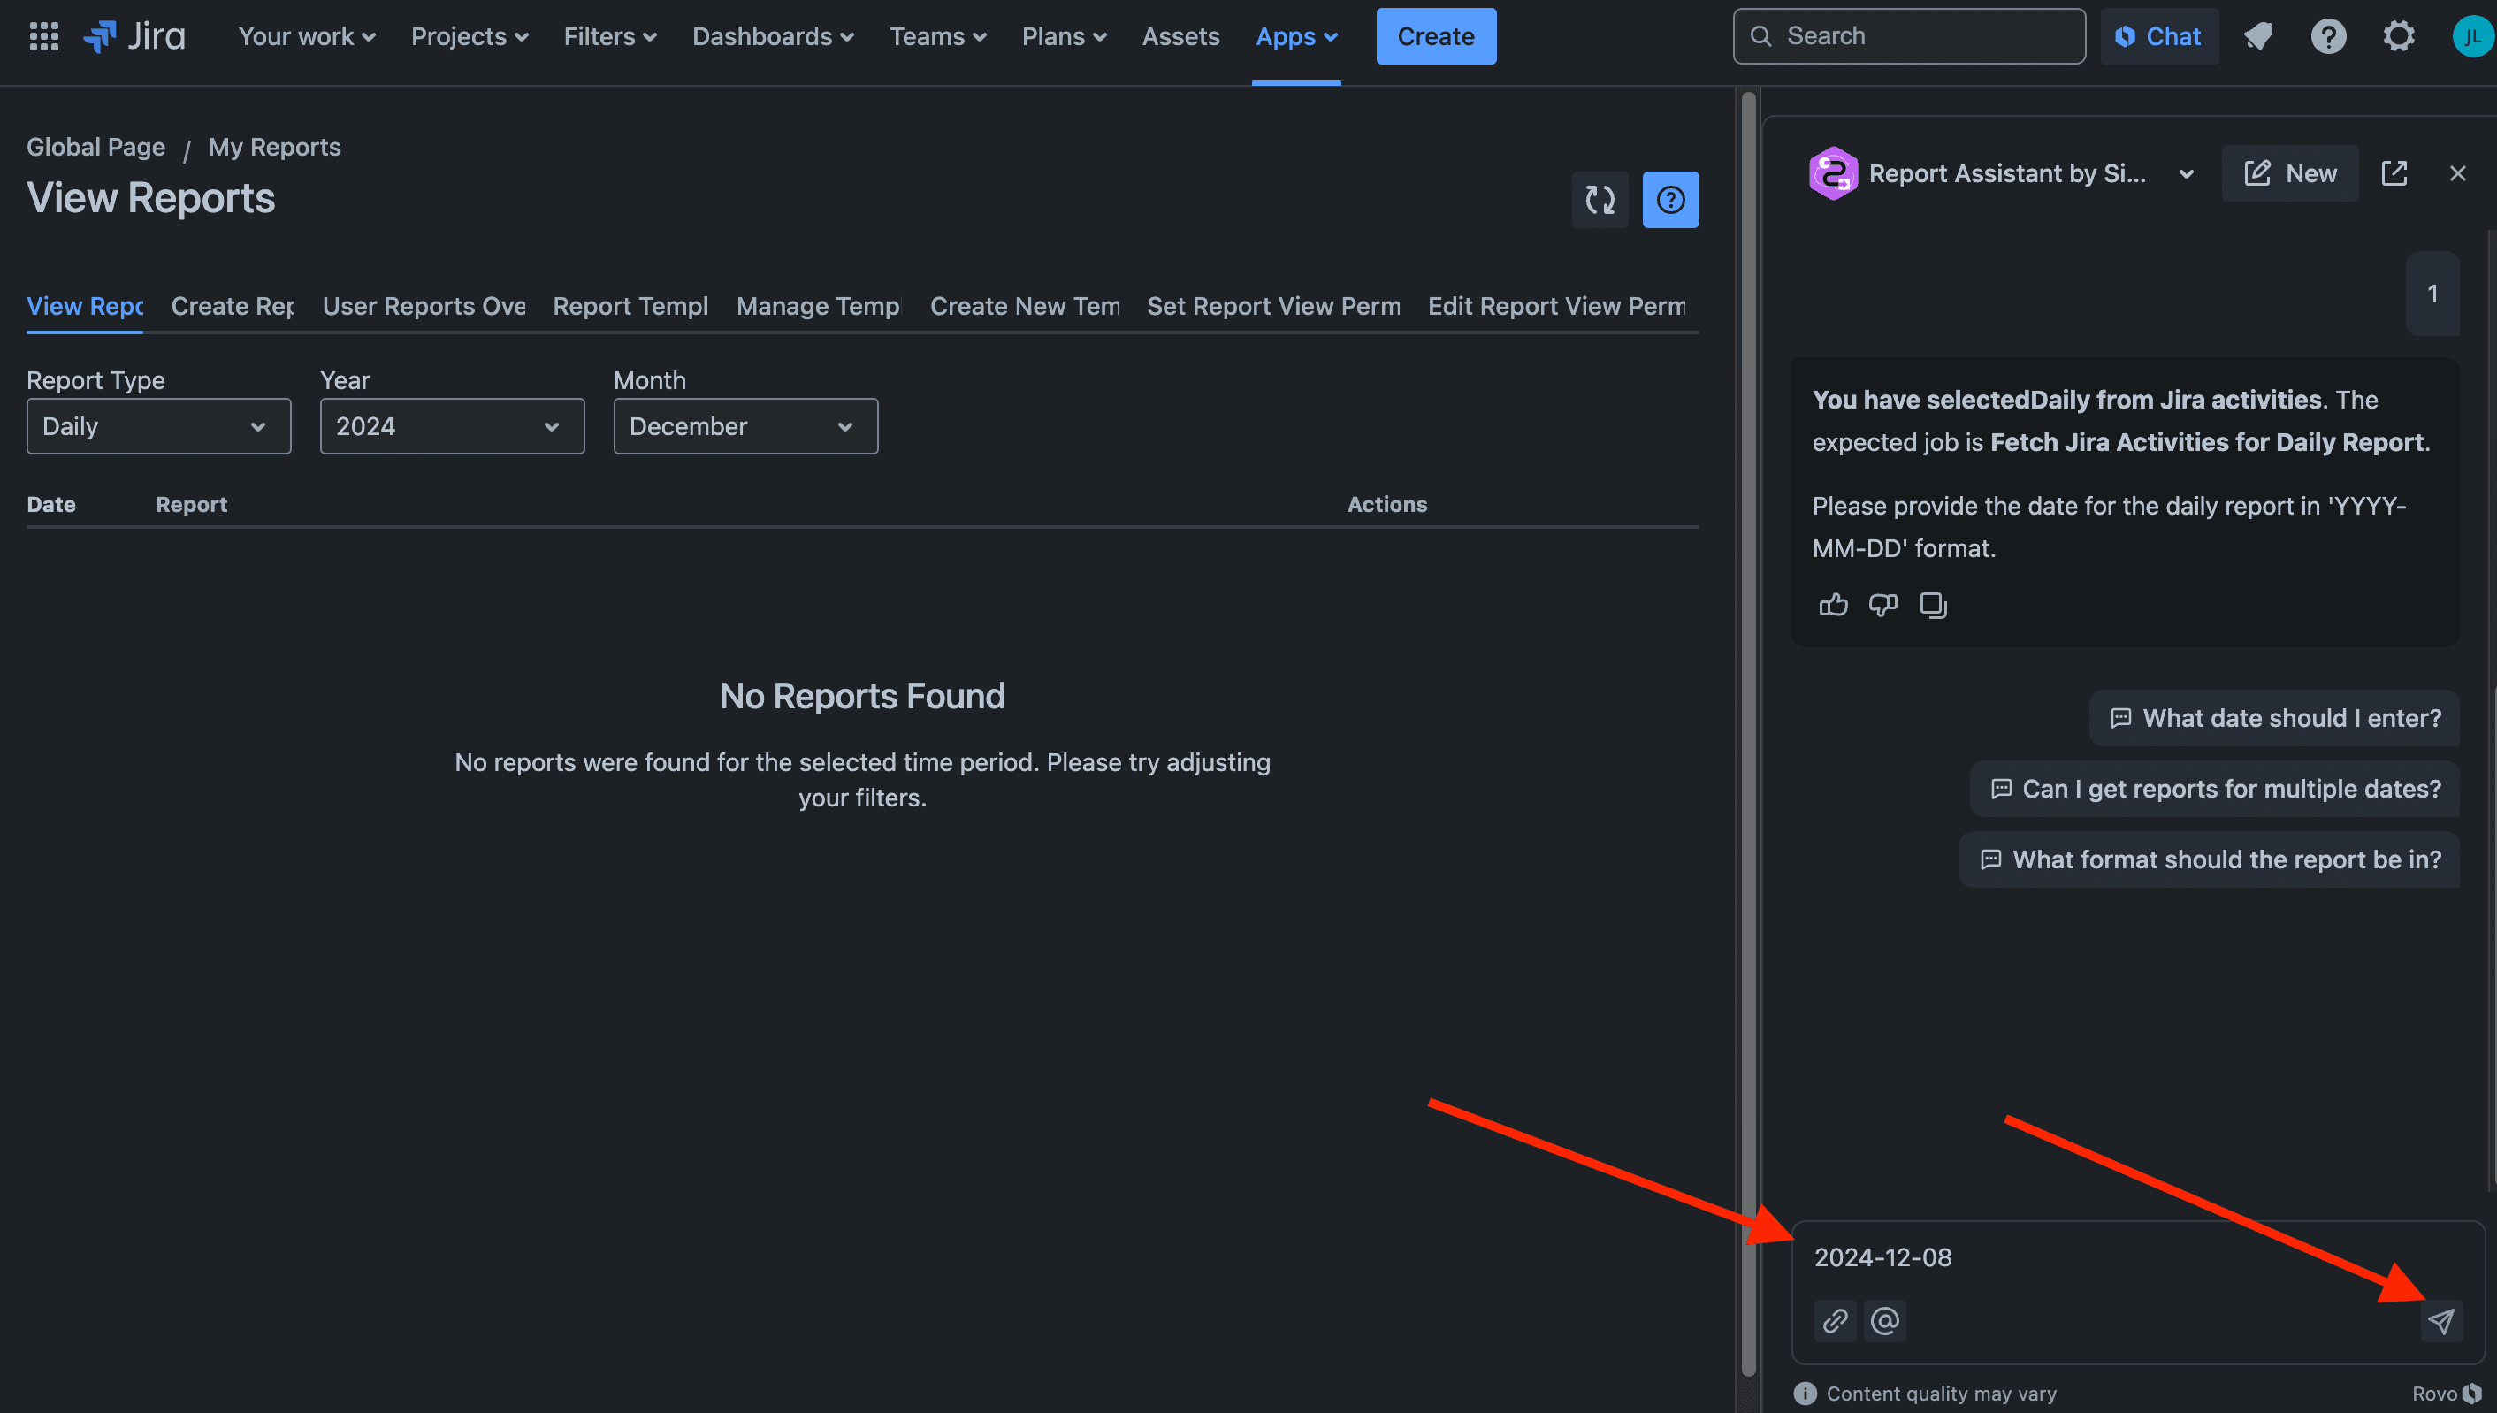Expand the Report Assistant agent selector chevron

click(2186, 173)
